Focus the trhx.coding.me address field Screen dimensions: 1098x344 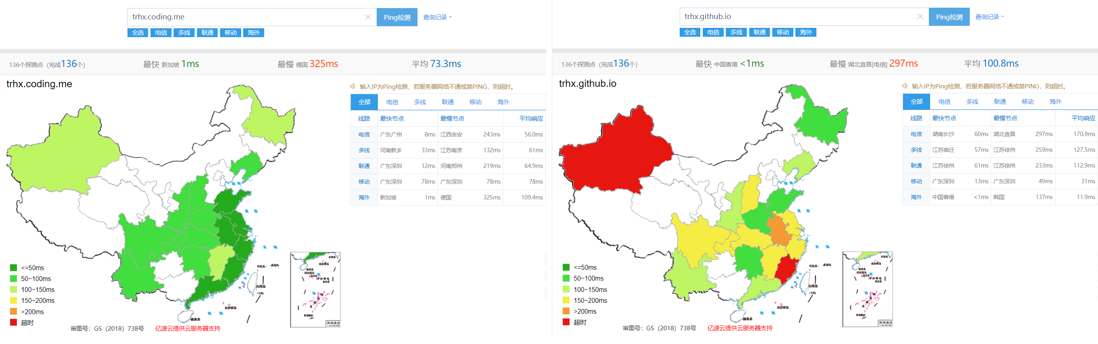pos(252,17)
